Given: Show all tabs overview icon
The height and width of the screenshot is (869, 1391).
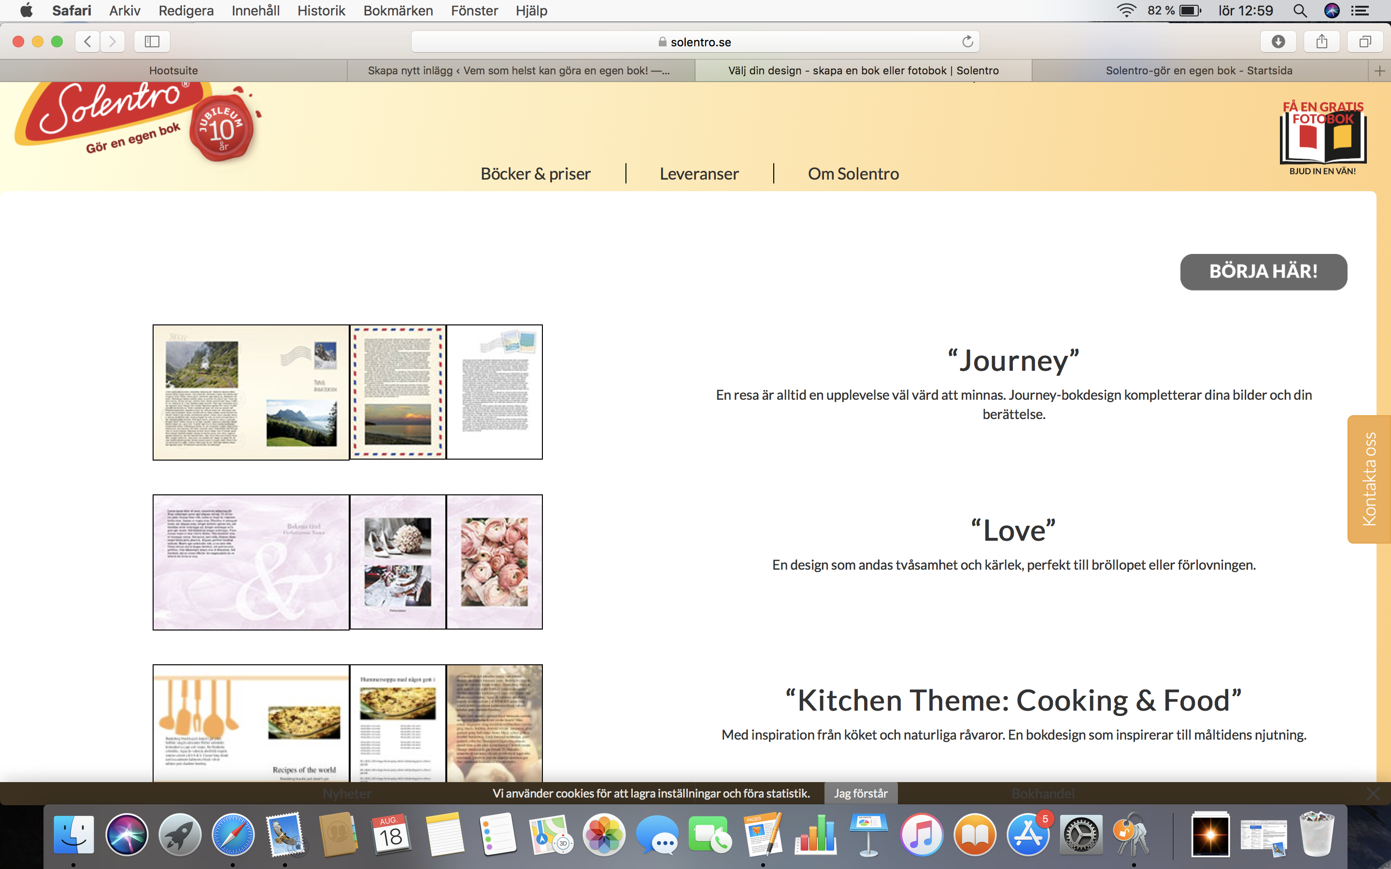Looking at the screenshot, I should [1365, 42].
